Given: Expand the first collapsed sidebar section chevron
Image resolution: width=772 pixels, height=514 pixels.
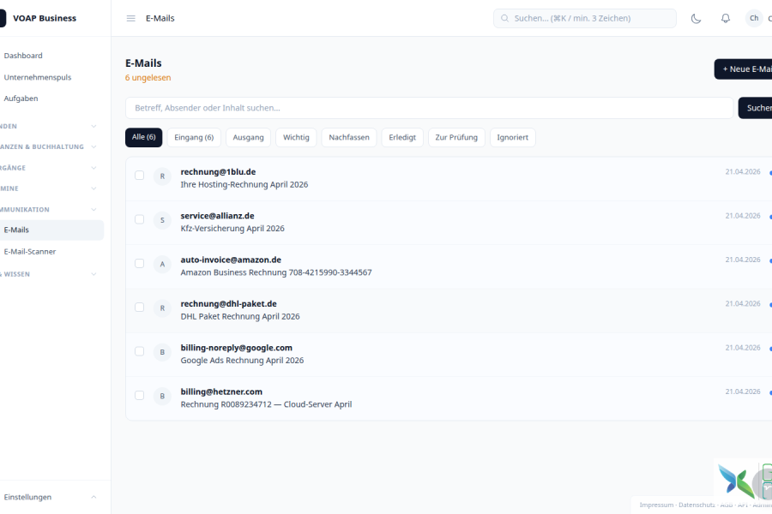Looking at the screenshot, I should tap(93, 127).
